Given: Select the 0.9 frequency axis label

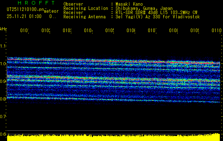Looking at the screenshot, I should (4, 81).
